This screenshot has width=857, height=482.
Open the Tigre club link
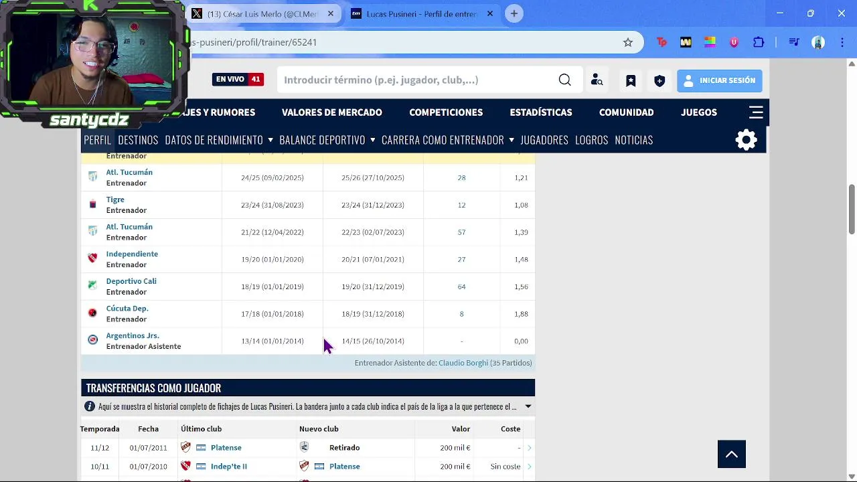click(115, 199)
